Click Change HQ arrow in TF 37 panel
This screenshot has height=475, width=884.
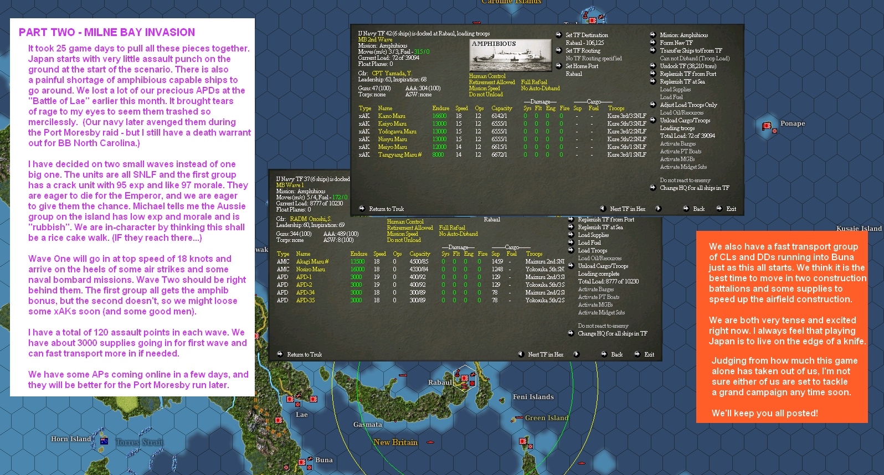click(571, 333)
